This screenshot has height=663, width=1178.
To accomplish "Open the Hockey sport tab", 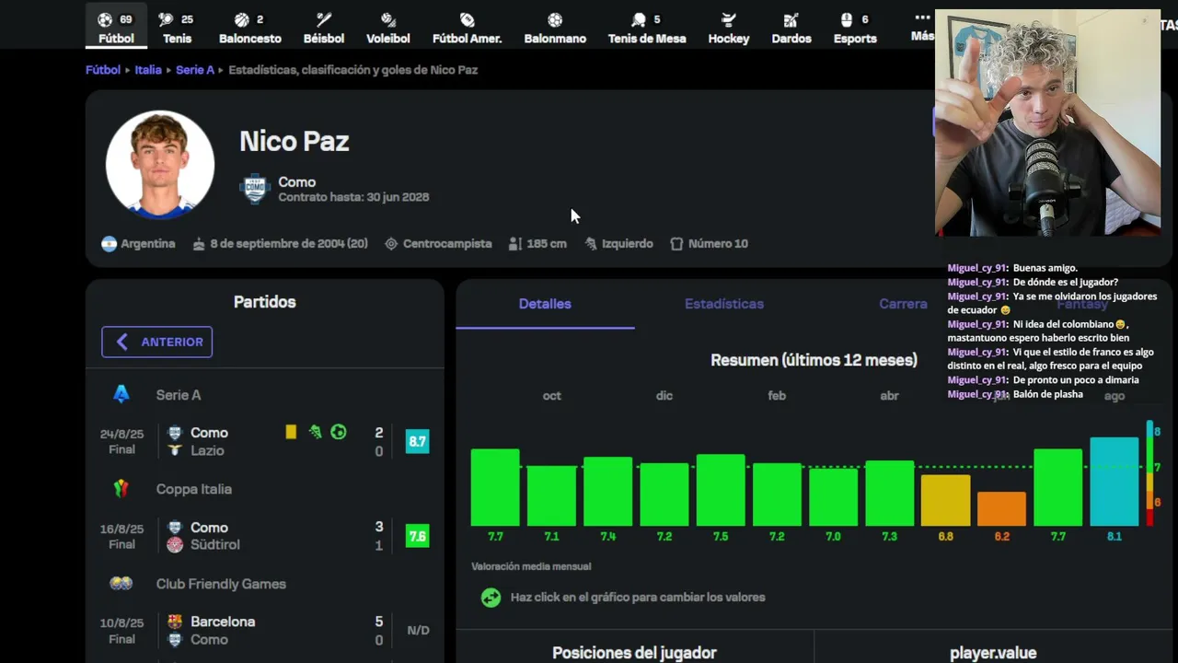I will point(729,28).
